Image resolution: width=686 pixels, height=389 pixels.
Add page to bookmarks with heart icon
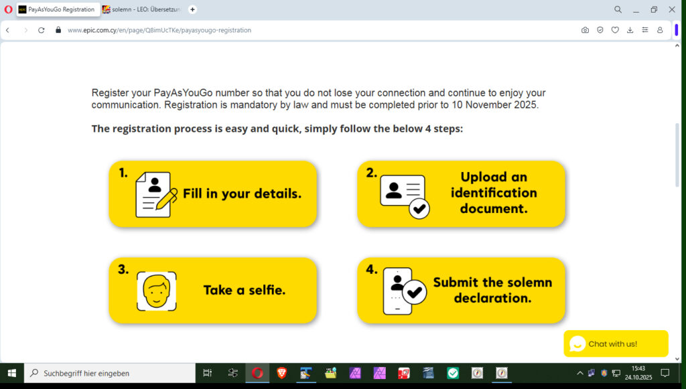[615, 30]
